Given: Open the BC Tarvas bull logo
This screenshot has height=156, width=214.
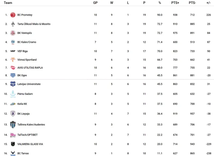Looking at the screenshot, I should pyautogui.click(x=13, y=153).
